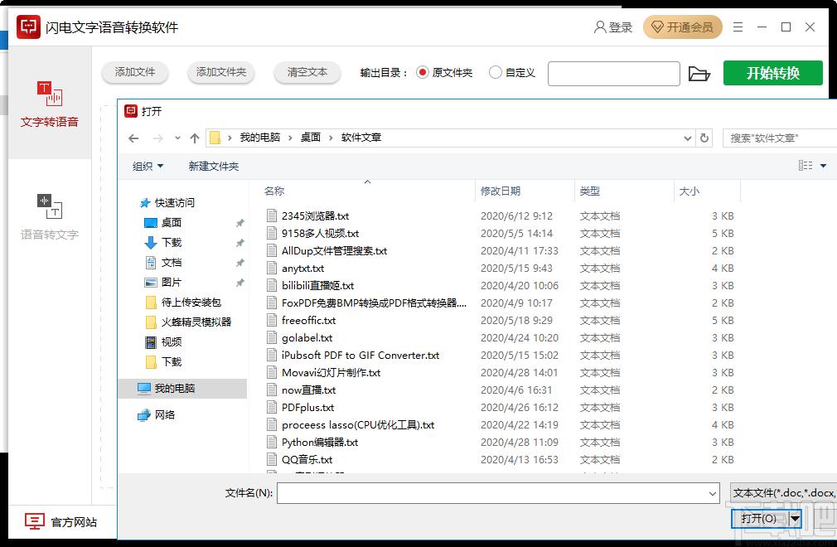The width and height of the screenshot is (837, 547).
Task: Click the 打开 button split arrow
Action: tap(795, 518)
